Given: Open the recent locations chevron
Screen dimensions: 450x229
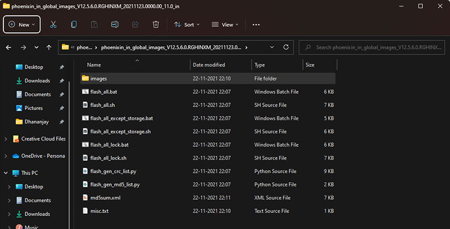Looking at the screenshot, I should tap(36, 47).
